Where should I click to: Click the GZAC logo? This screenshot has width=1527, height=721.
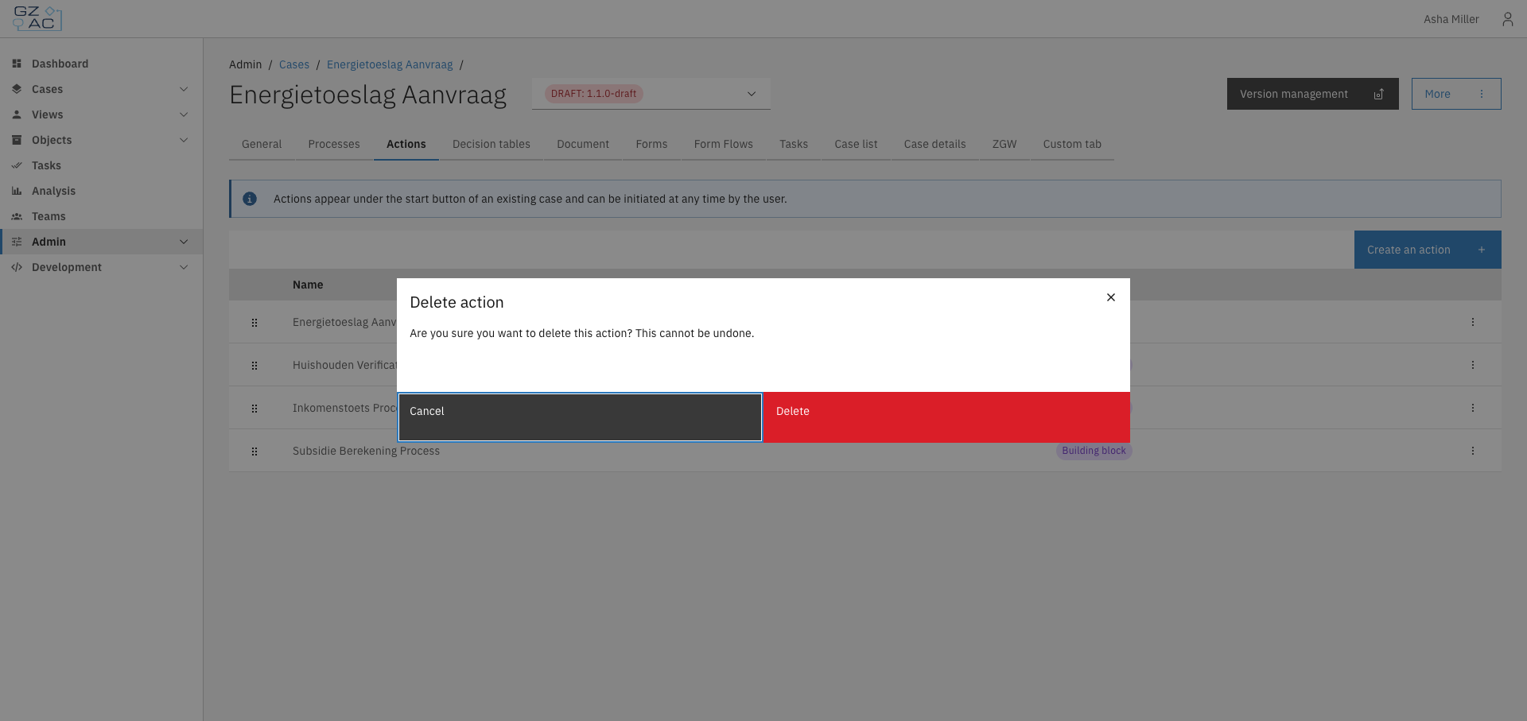tap(37, 18)
